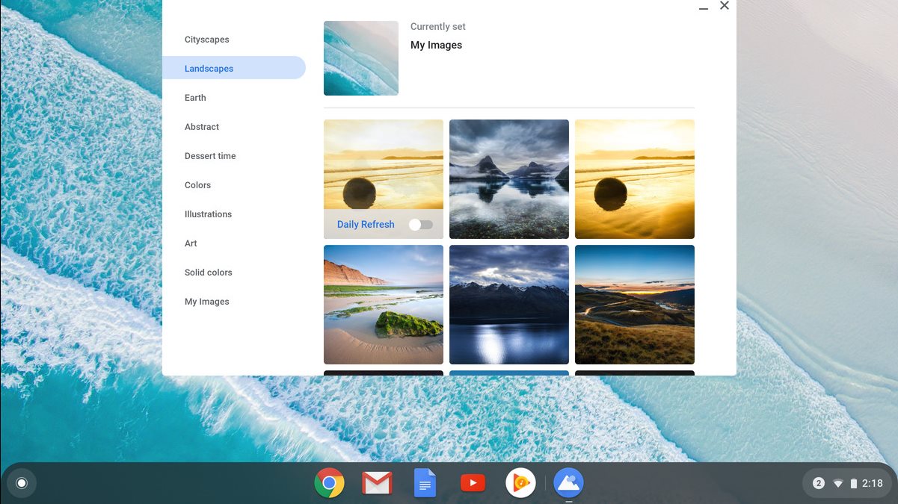Go to the My Images category
The image size is (898, 504).
click(207, 302)
